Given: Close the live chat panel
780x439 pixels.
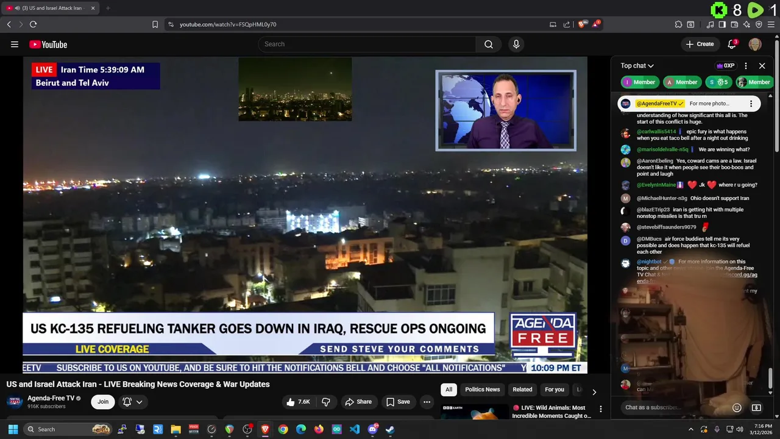Looking at the screenshot, I should pos(762,66).
